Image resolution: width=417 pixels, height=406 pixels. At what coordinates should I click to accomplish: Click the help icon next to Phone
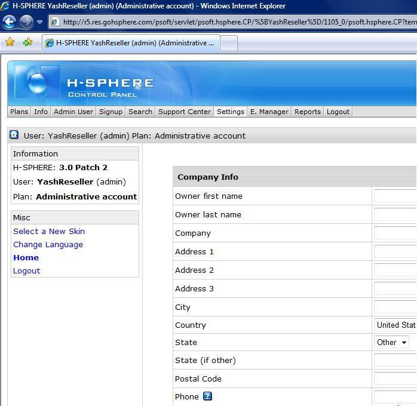207,396
